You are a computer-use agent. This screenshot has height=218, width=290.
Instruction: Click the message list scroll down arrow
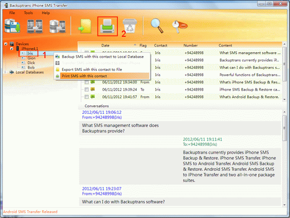click(285, 99)
